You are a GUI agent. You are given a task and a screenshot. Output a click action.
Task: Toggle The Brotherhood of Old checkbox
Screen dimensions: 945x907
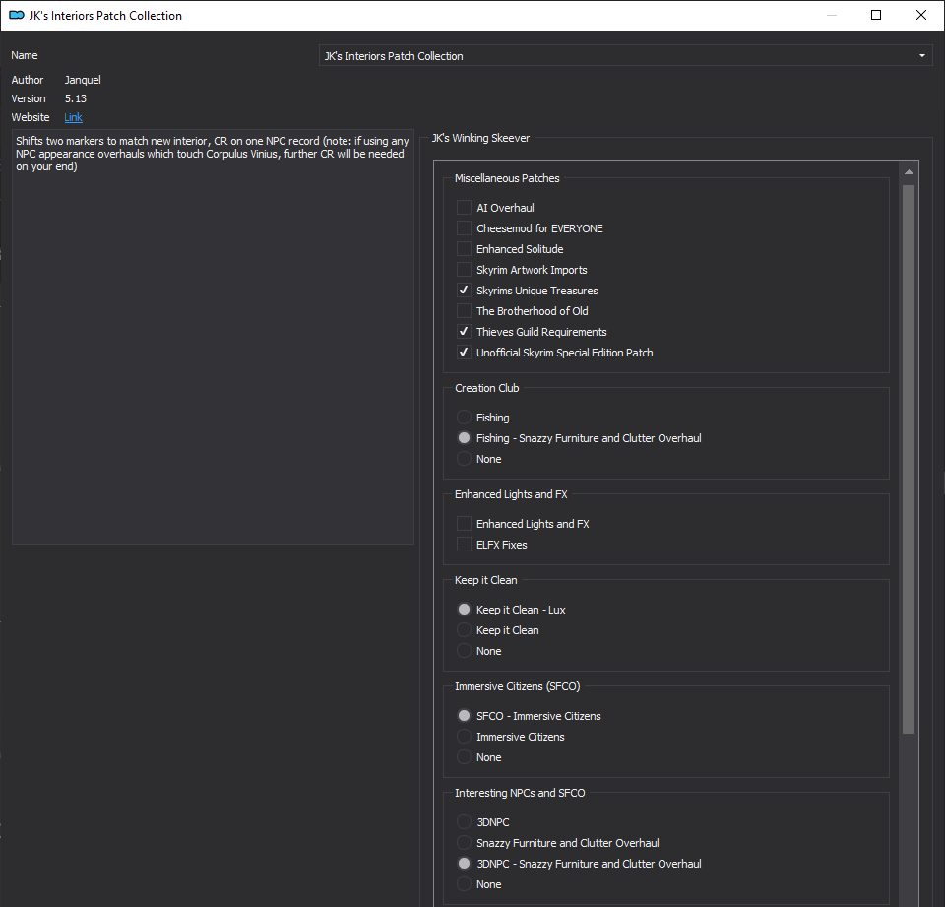464,311
